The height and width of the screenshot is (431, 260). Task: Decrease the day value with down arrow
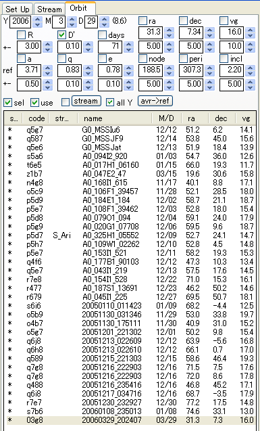coord(104,24)
